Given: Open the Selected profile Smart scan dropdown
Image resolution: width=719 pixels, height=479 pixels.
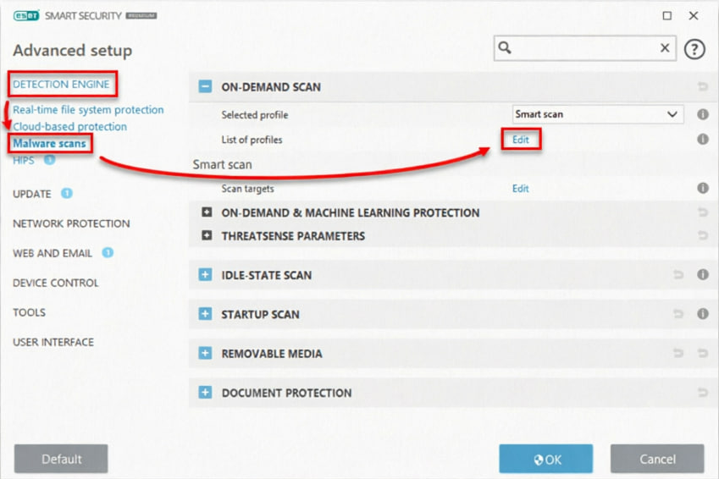Looking at the screenshot, I should click(x=598, y=114).
